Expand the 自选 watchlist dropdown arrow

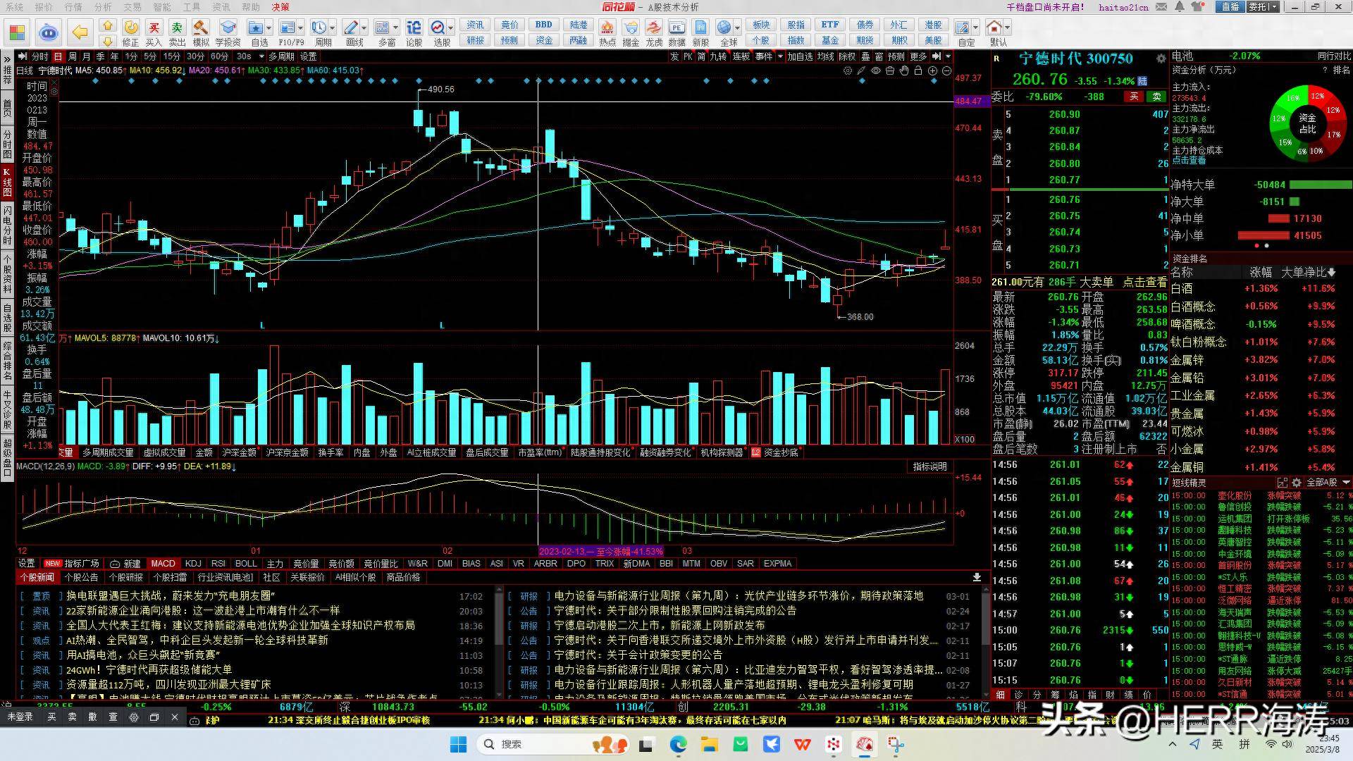coord(268,28)
